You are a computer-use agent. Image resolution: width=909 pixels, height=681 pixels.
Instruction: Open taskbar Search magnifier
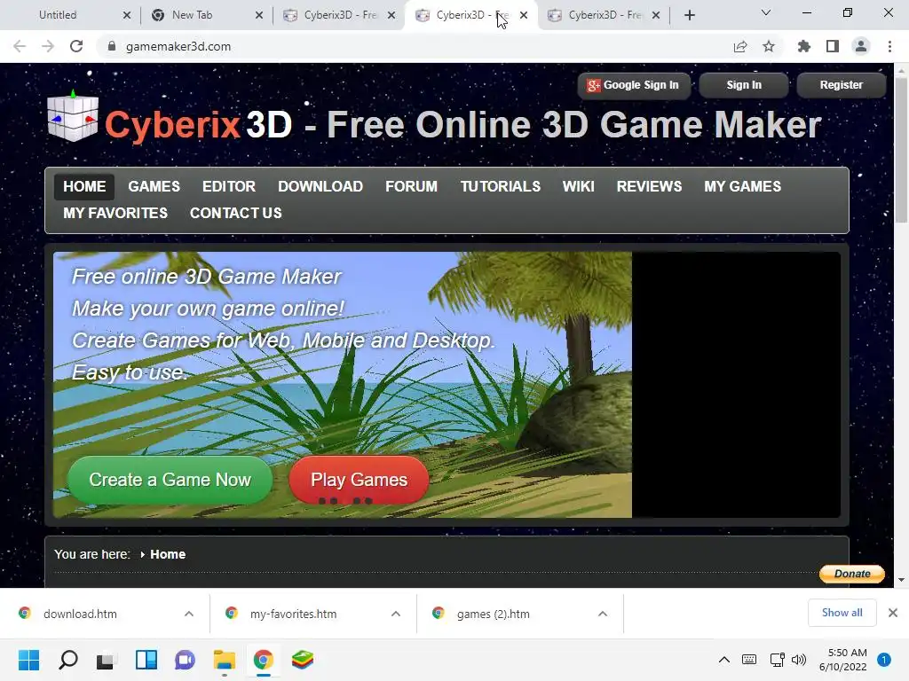67,660
